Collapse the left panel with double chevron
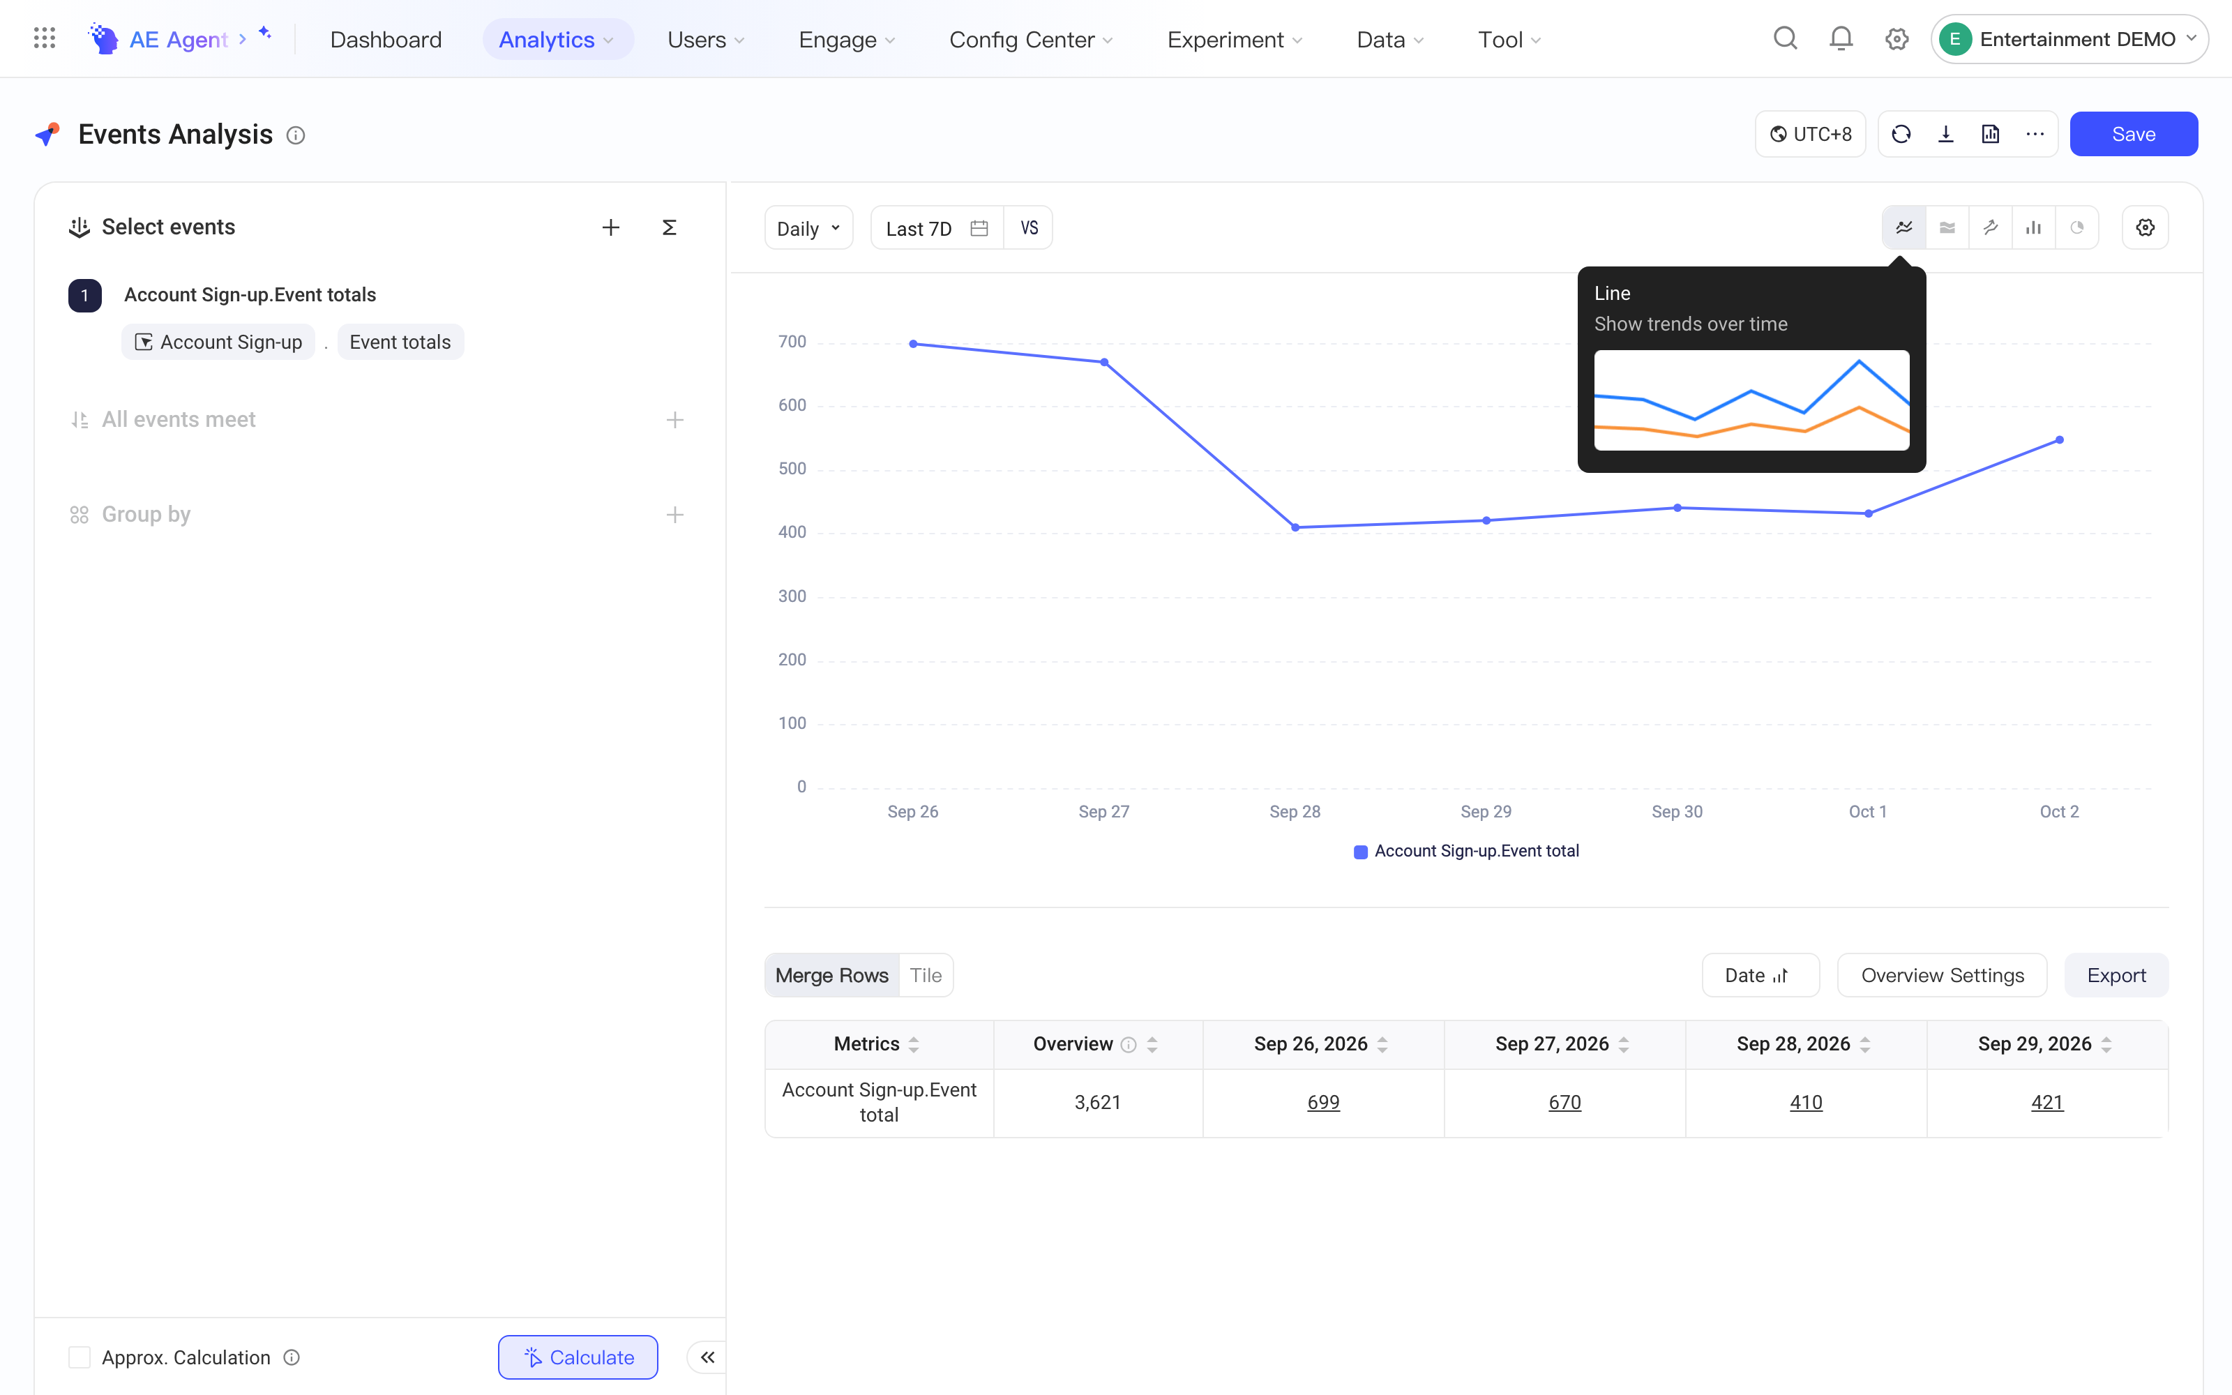Image resolution: width=2232 pixels, height=1395 pixels. coord(707,1357)
